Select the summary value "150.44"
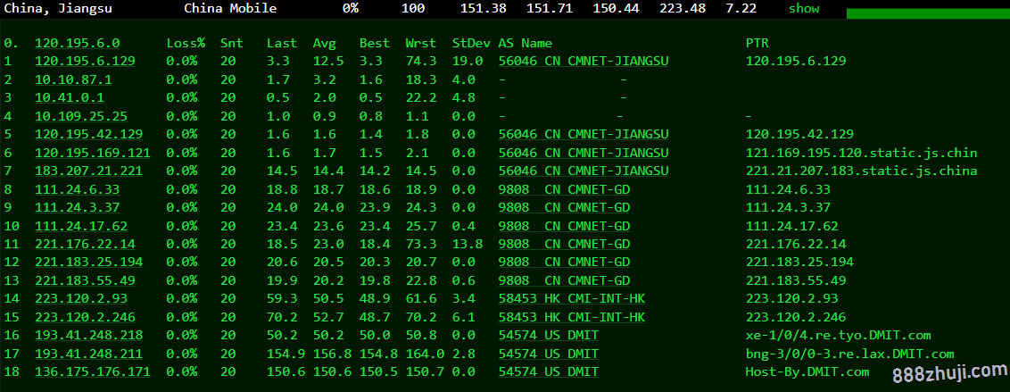This screenshot has width=1010, height=392. pos(616,8)
